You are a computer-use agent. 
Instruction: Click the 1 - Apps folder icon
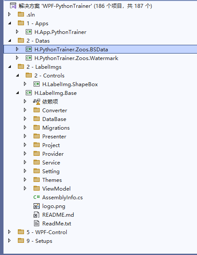(21, 23)
